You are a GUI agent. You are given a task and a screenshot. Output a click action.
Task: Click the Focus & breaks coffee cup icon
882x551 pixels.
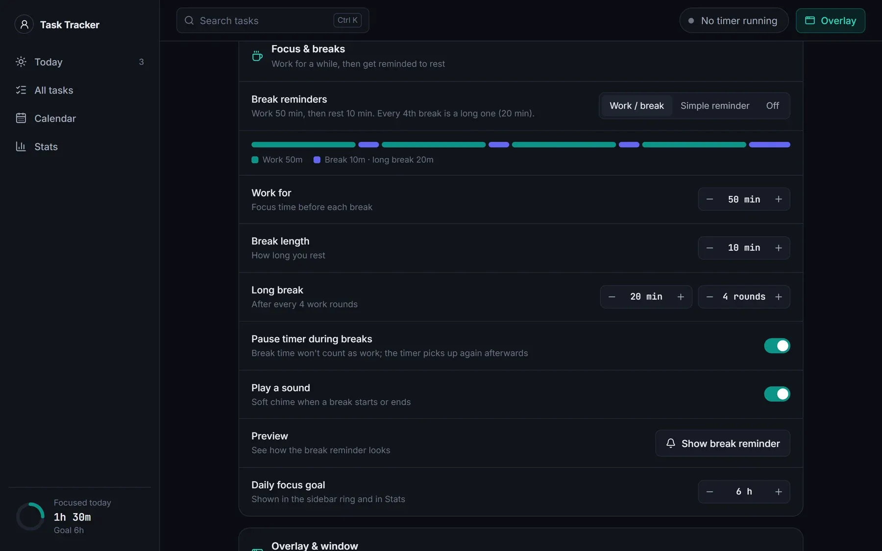[x=257, y=56]
